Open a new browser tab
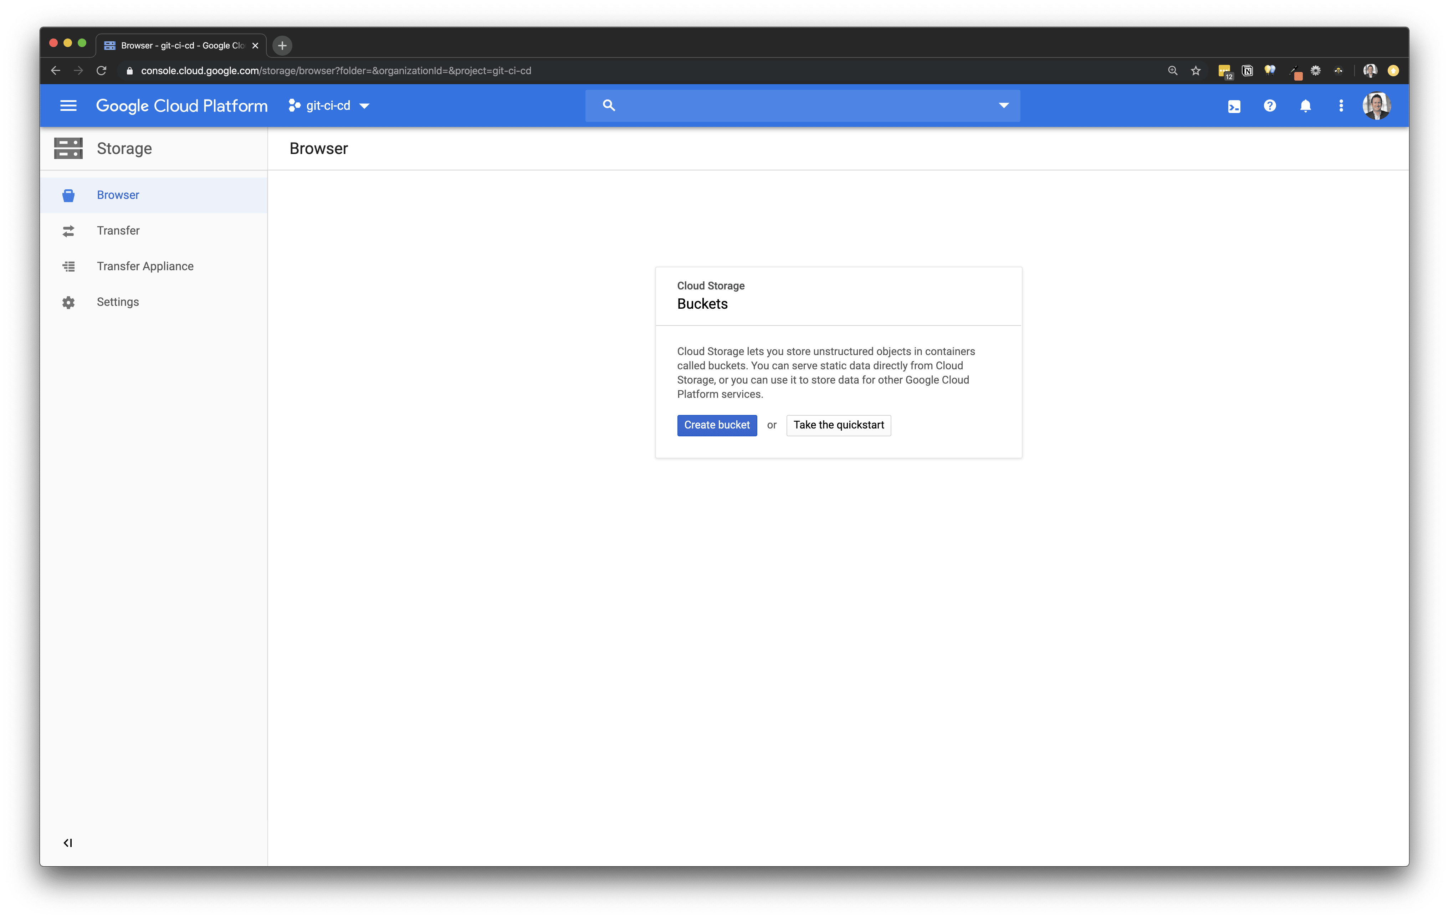Viewport: 1449px width, 919px height. point(282,45)
